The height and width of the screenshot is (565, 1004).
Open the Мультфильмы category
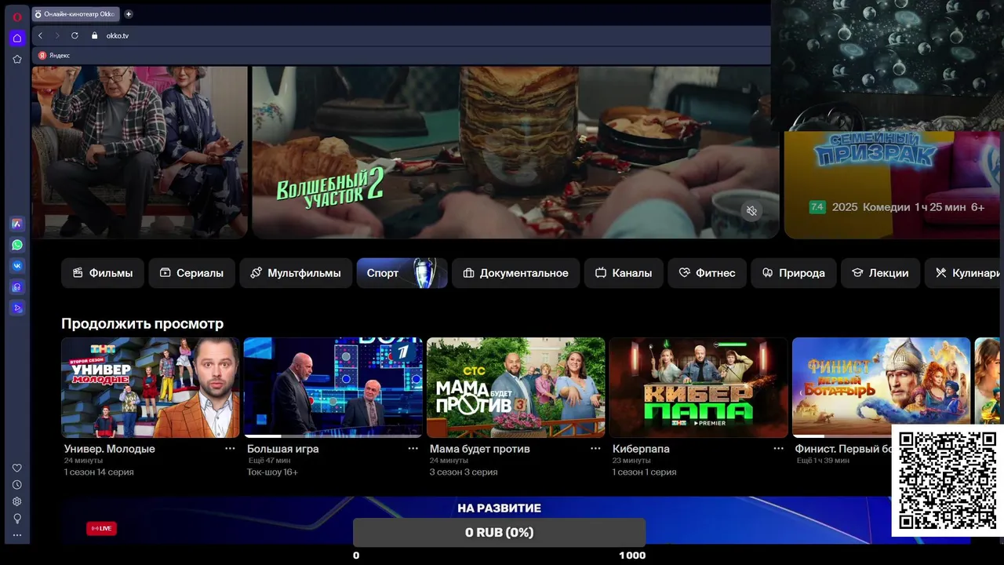(x=296, y=273)
